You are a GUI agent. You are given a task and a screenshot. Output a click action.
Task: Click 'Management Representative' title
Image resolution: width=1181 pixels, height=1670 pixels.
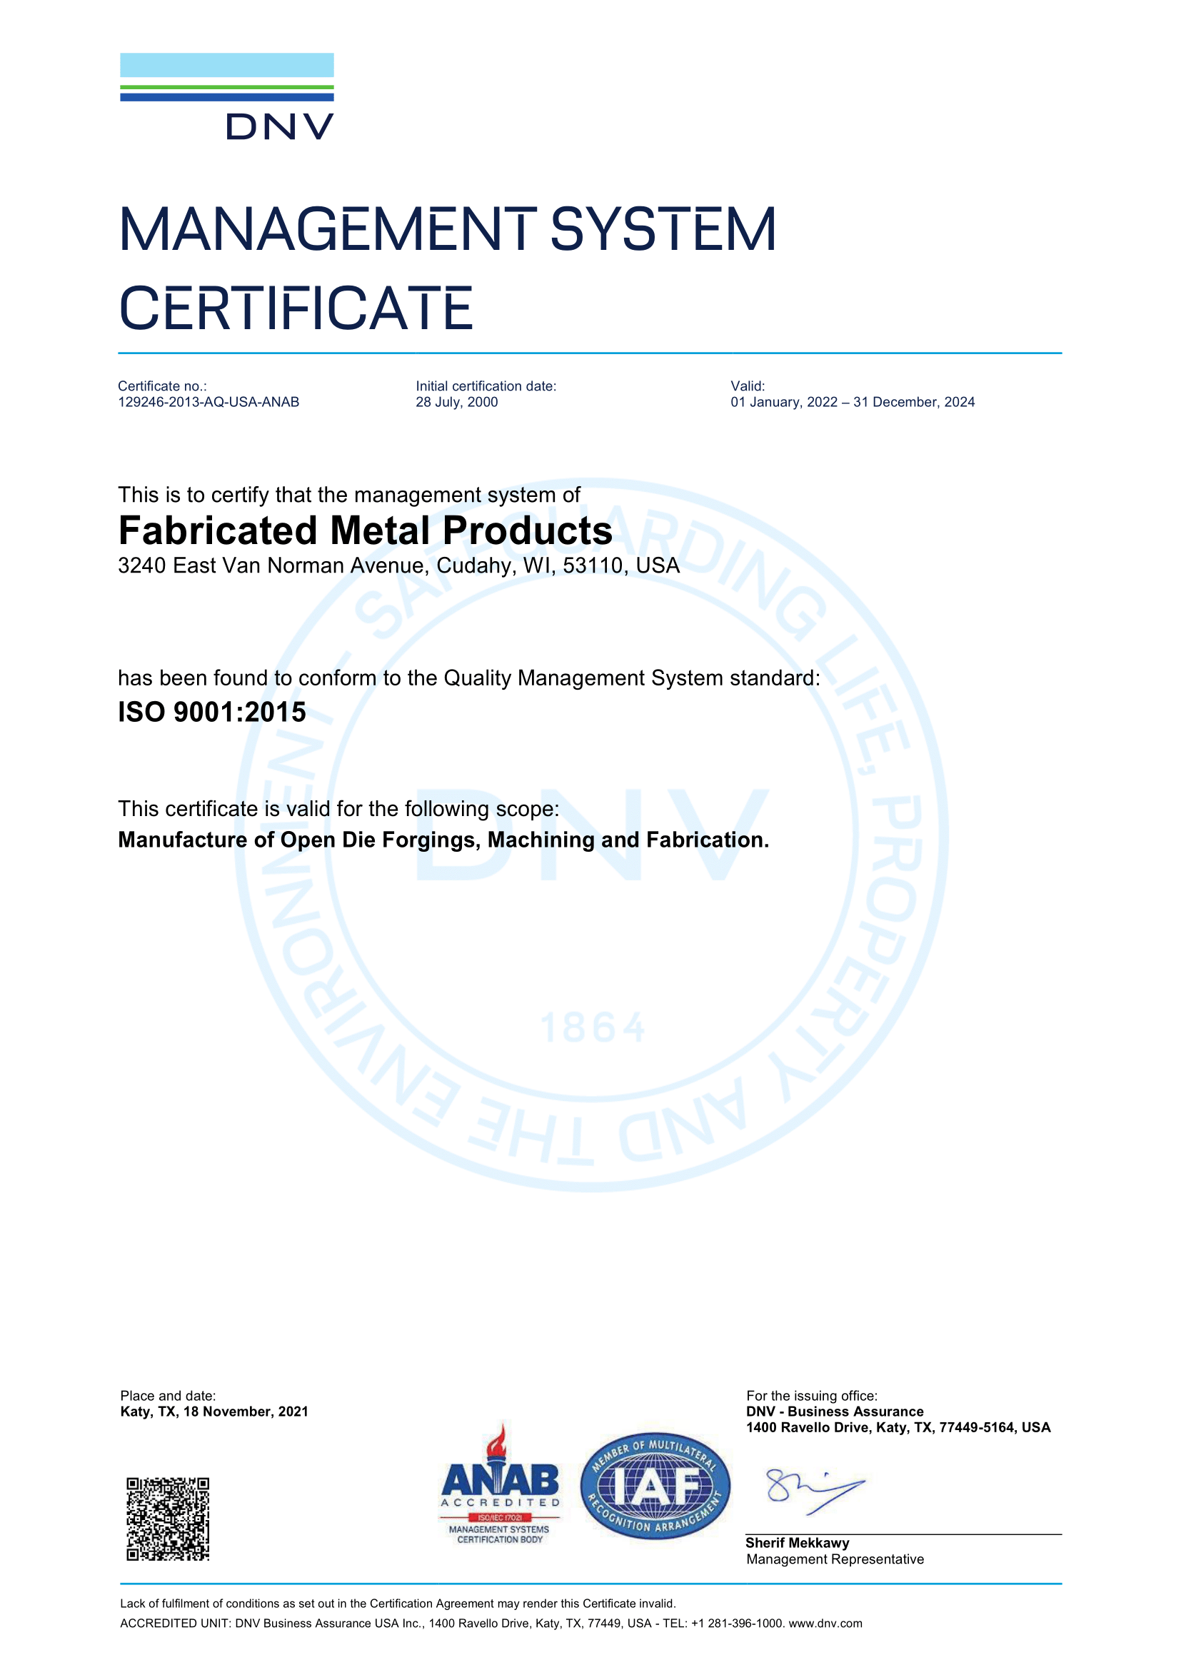835,1559
